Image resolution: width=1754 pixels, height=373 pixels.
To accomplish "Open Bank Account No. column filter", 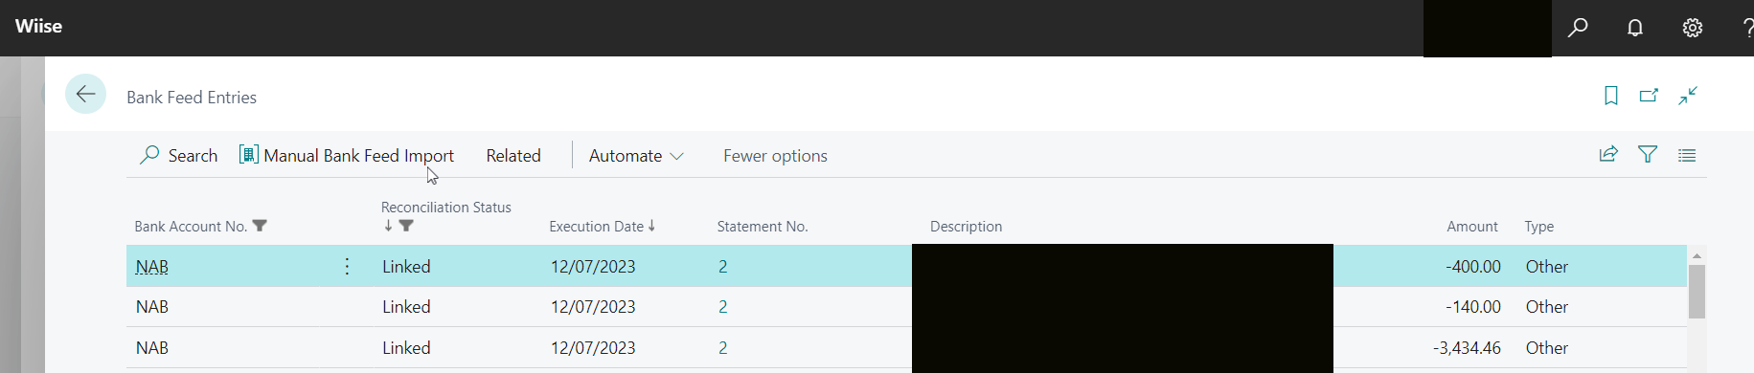I will click(260, 226).
